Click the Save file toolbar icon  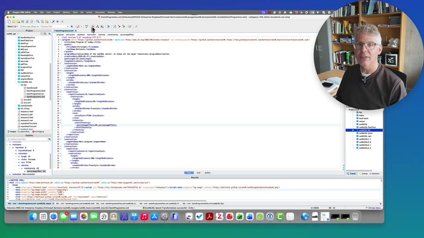click(x=23, y=21)
